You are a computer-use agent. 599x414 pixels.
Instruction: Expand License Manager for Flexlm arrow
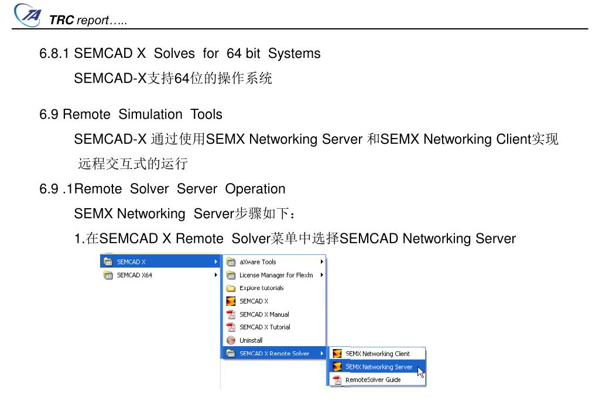[x=322, y=275]
